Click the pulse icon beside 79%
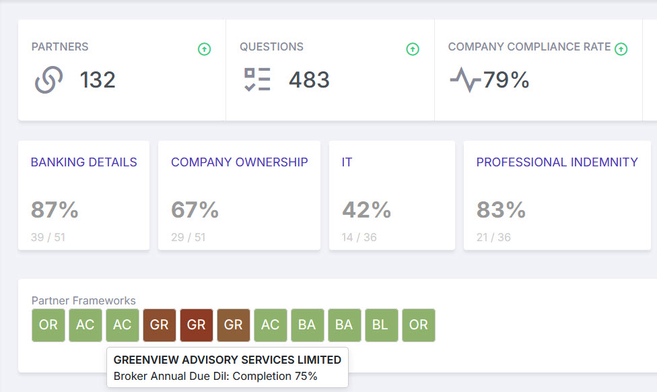Viewport: 657px width, 392px height. pyautogui.click(x=465, y=80)
